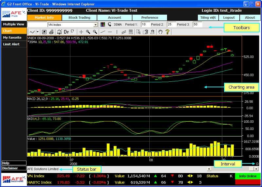Click the Period 2 input field

pyautogui.click(x=171, y=25)
